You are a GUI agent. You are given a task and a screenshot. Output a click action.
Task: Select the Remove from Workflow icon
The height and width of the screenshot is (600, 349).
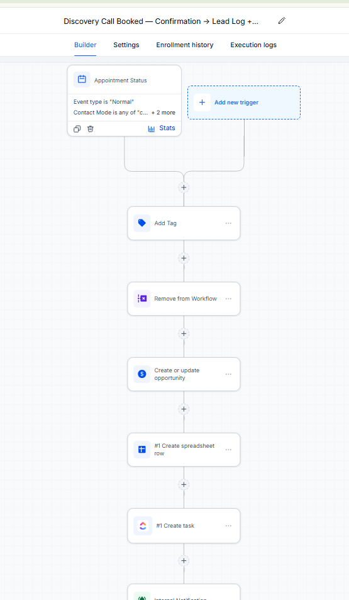(x=142, y=299)
